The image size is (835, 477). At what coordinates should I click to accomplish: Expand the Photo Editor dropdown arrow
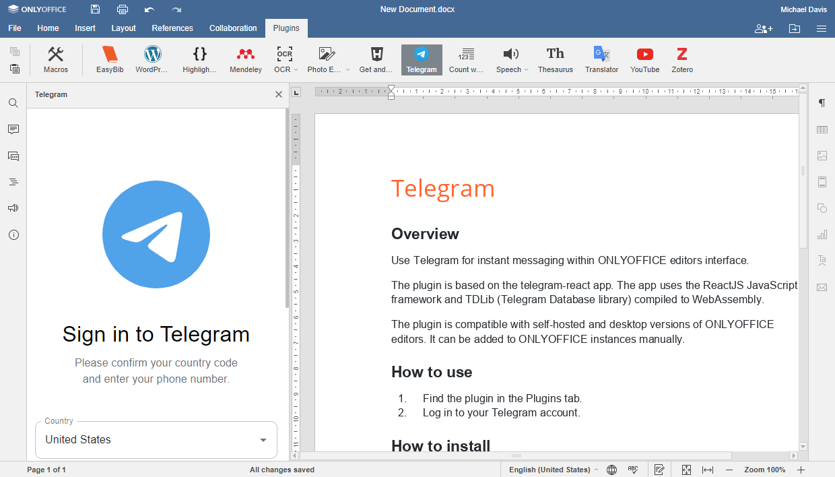[x=347, y=70]
